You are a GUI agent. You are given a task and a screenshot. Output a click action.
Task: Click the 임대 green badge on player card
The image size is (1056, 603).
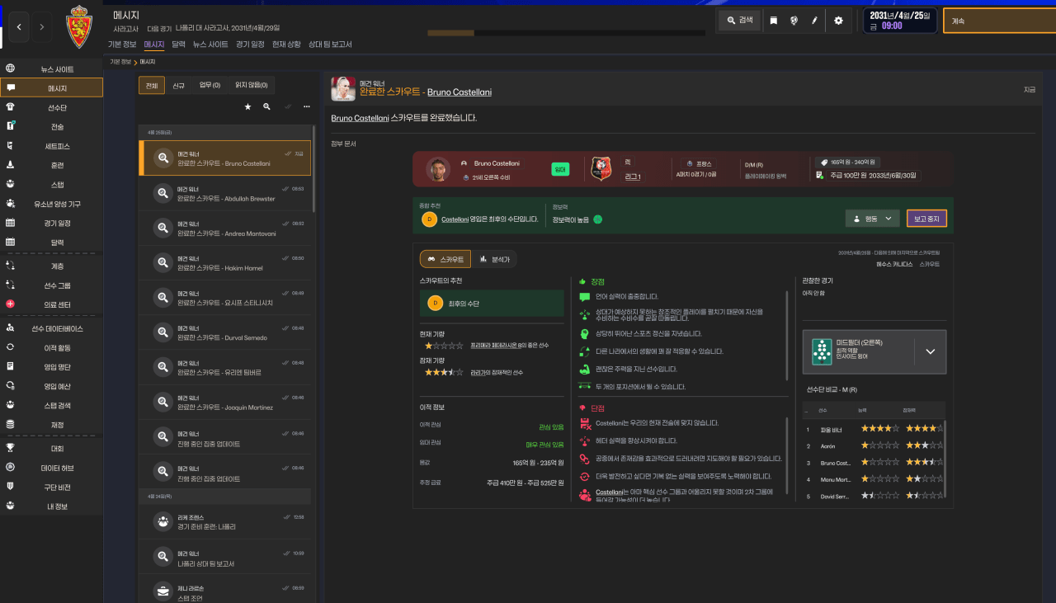pos(561,169)
